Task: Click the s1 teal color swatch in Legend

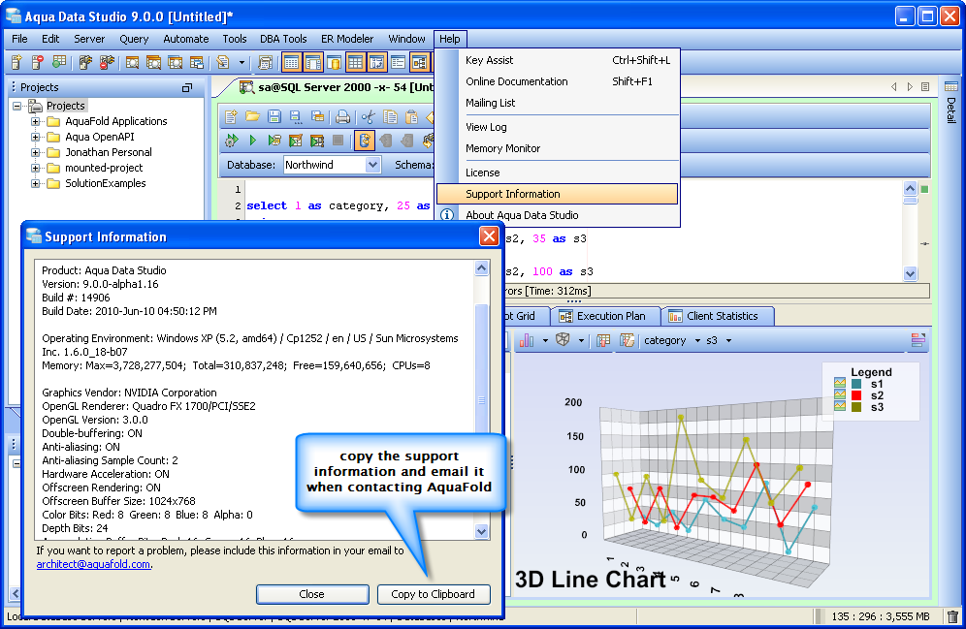Action: pos(856,384)
